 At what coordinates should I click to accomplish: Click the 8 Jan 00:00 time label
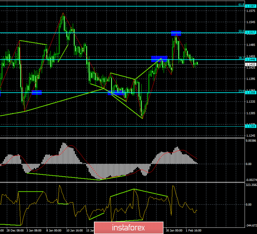click(x=53, y=230)
